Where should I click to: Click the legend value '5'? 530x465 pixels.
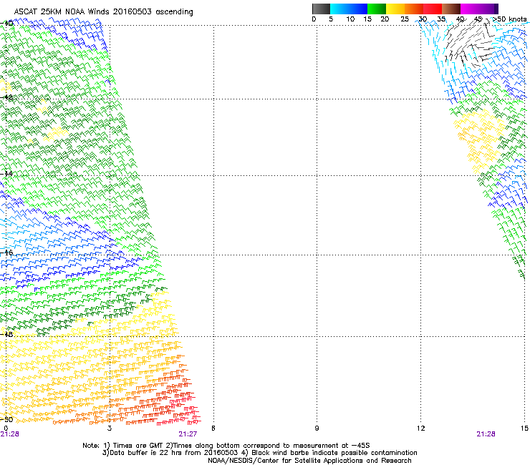pyautogui.click(x=331, y=19)
